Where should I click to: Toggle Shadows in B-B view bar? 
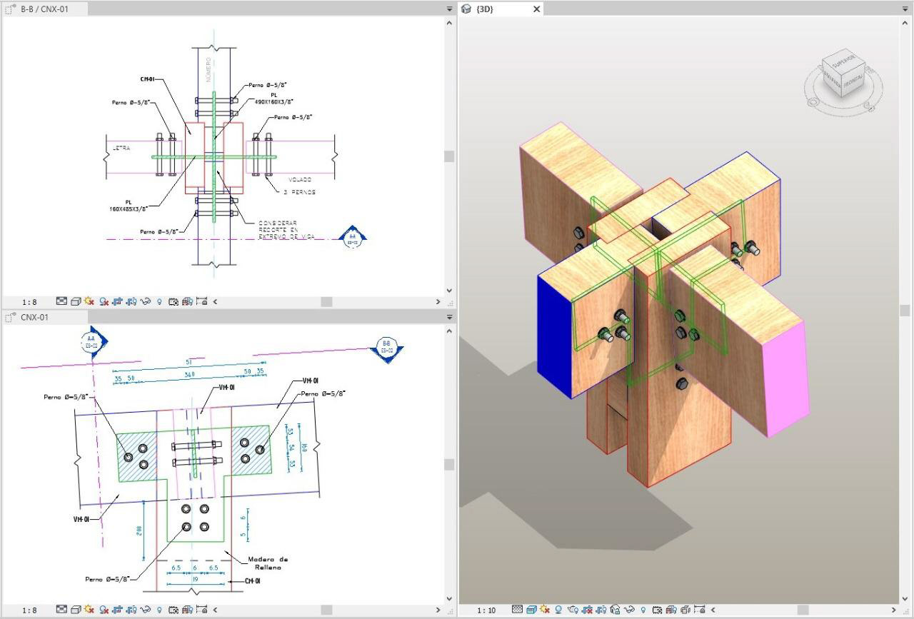click(x=104, y=301)
